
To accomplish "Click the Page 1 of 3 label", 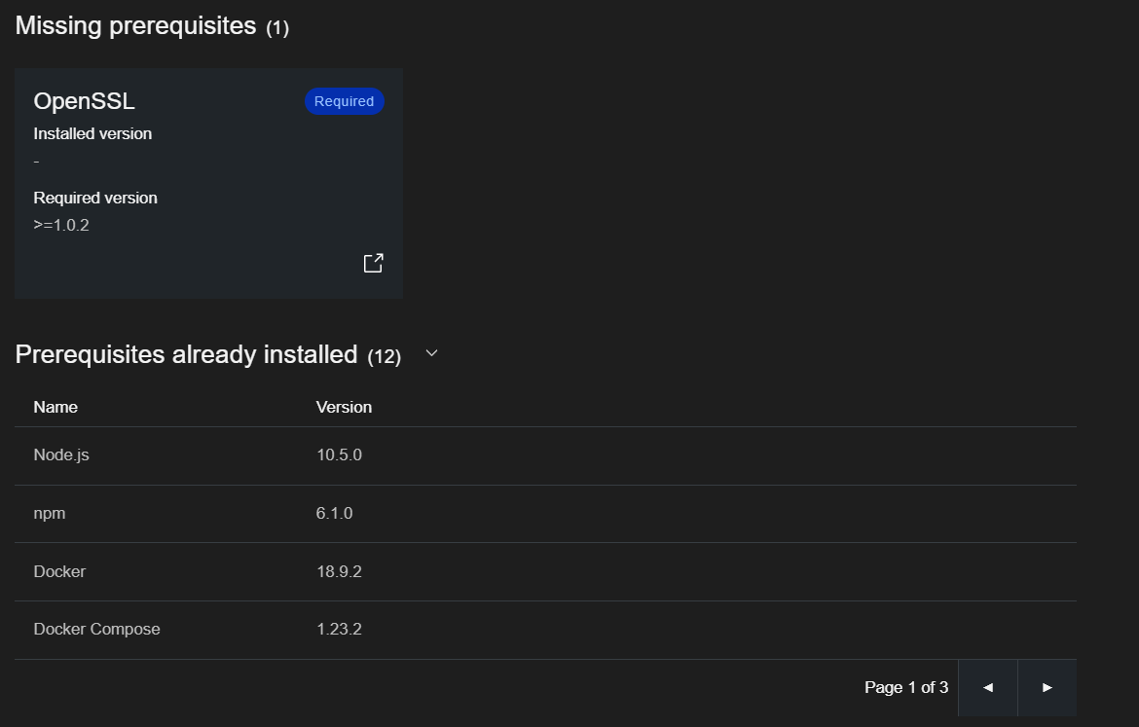I will [905, 687].
